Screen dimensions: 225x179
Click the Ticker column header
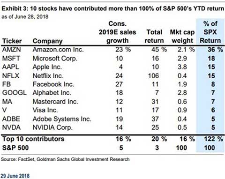pos(12,41)
